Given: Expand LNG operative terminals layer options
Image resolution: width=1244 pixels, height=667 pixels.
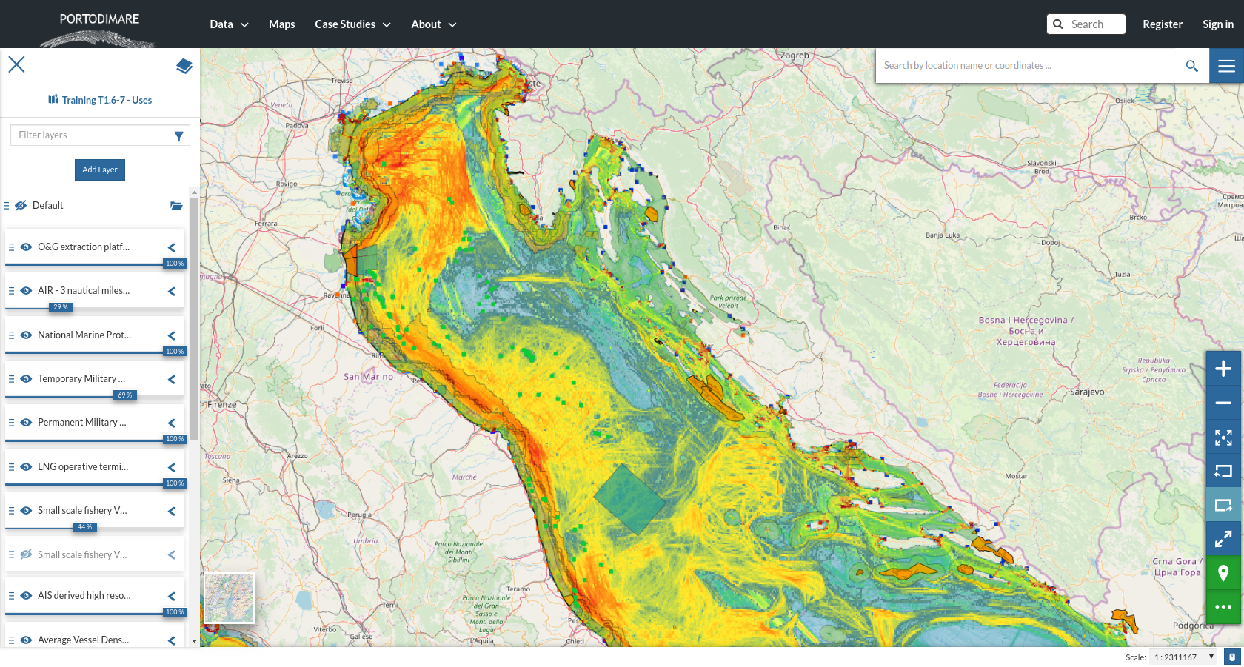Looking at the screenshot, I should click(172, 468).
